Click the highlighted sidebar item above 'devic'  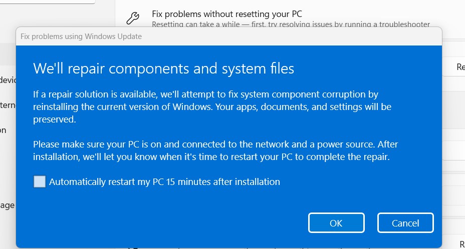coord(8,54)
